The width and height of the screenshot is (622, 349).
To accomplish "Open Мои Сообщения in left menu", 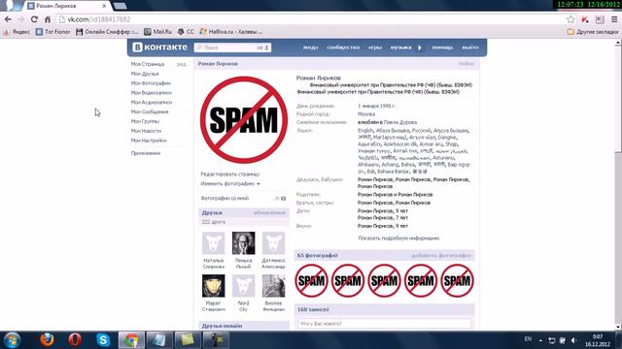I will [150, 111].
